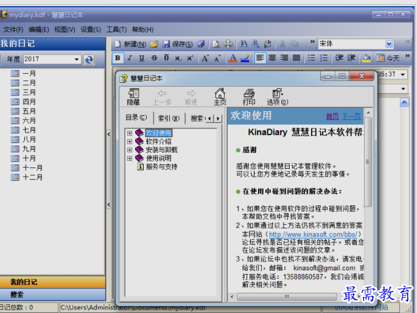The width and height of the screenshot is (417, 313).
Task: Switch to 索引(N) tab in help
Action: (x=169, y=118)
